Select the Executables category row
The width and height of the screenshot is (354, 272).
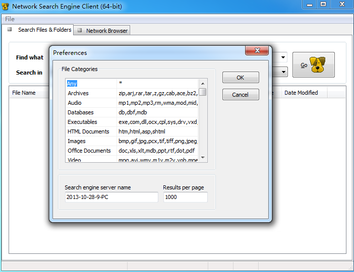132,122
